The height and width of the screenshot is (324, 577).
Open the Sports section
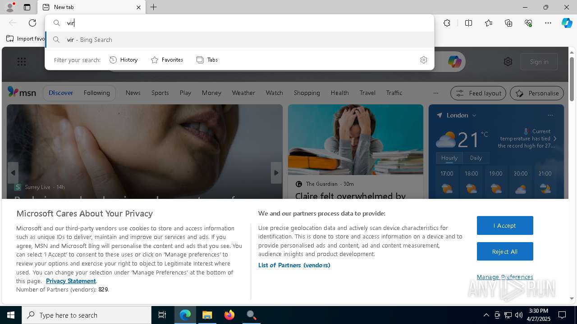(x=160, y=93)
